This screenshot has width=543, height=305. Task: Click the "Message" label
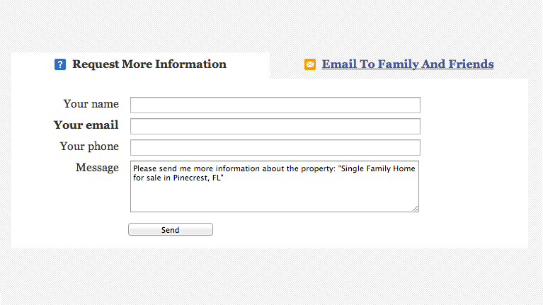(97, 168)
